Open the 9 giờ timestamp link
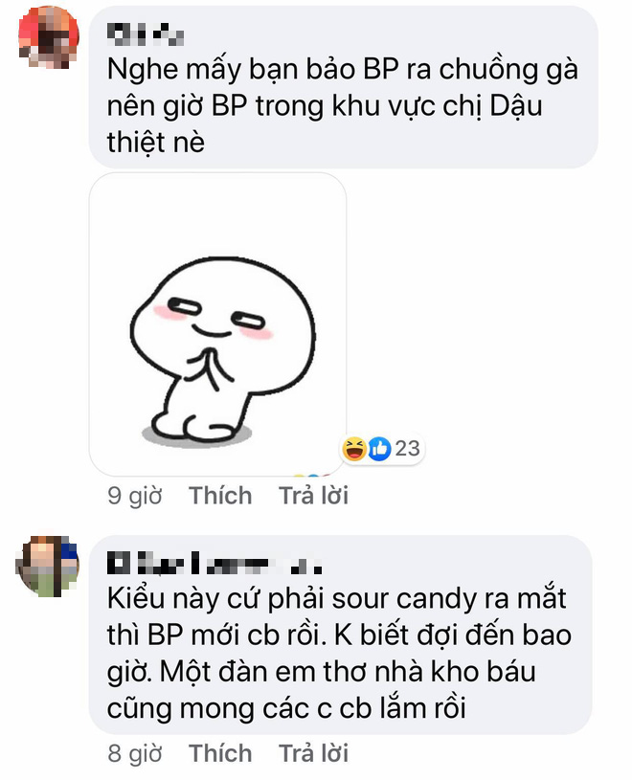 135,496
